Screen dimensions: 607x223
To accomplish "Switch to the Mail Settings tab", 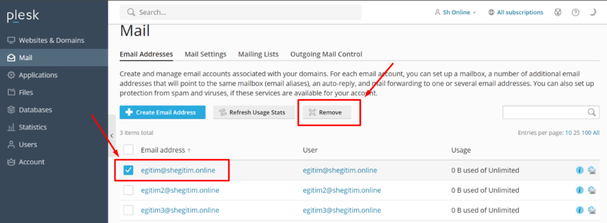I will (206, 54).
